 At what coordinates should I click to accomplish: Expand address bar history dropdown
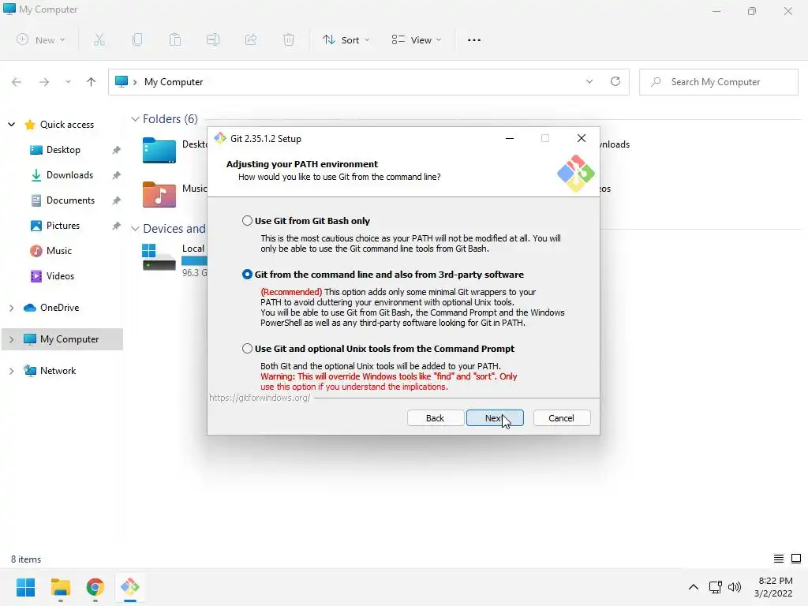coord(589,81)
